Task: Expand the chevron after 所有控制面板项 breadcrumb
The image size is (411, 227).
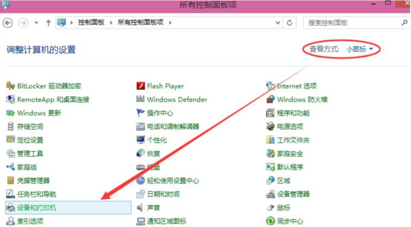Action: (x=170, y=23)
